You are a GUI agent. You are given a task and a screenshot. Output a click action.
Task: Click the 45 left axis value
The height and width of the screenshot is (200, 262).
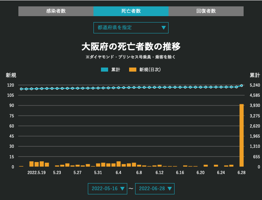pyautogui.click(x=12, y=136)
